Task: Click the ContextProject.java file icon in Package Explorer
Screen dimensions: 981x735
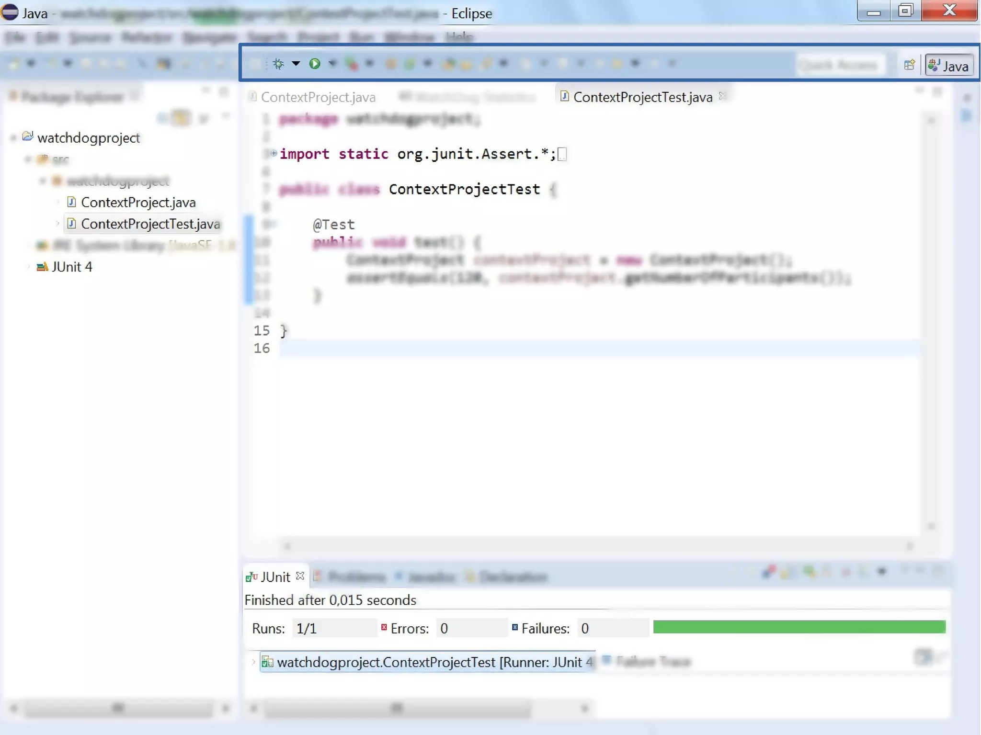Action: [x=72, y=202]
